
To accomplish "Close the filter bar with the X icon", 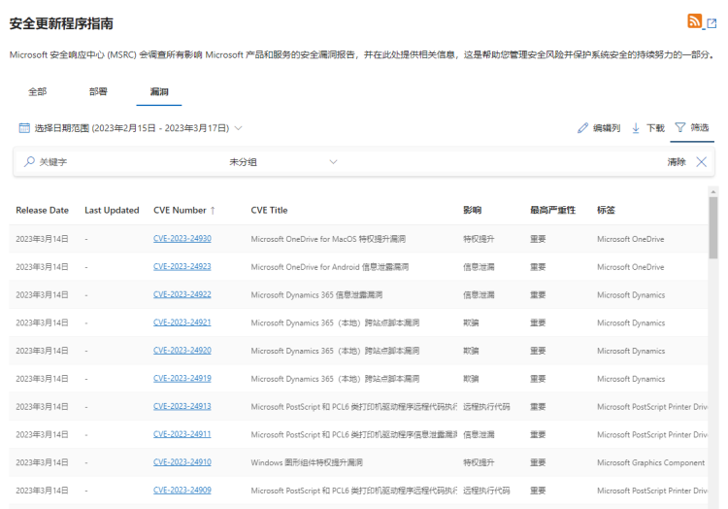I will 701,162.
